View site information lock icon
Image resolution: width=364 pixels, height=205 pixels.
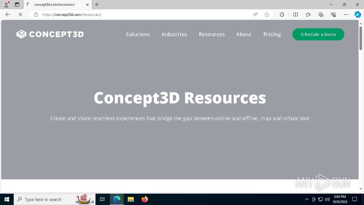(x=36, y=15)
